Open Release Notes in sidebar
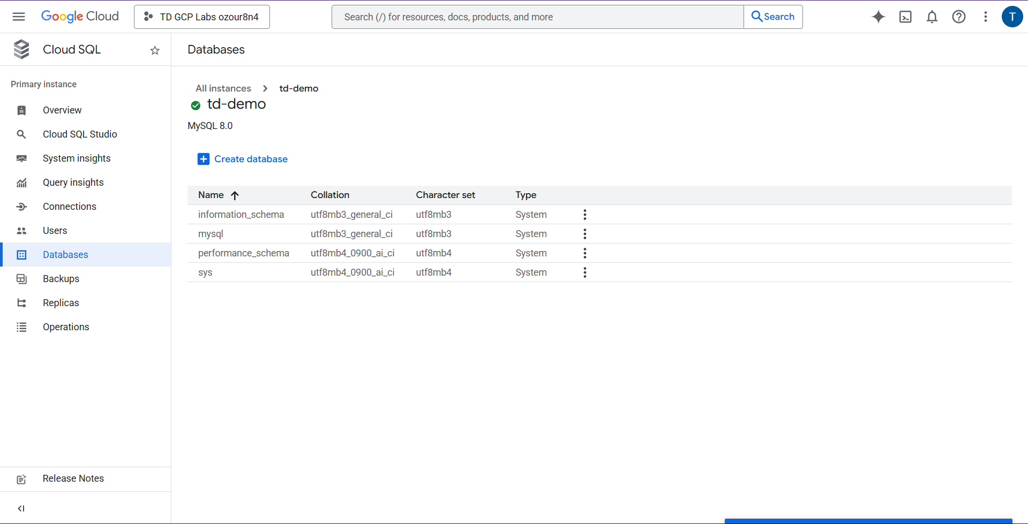This screenshot has width=1028, height=524. pos(73,479)
